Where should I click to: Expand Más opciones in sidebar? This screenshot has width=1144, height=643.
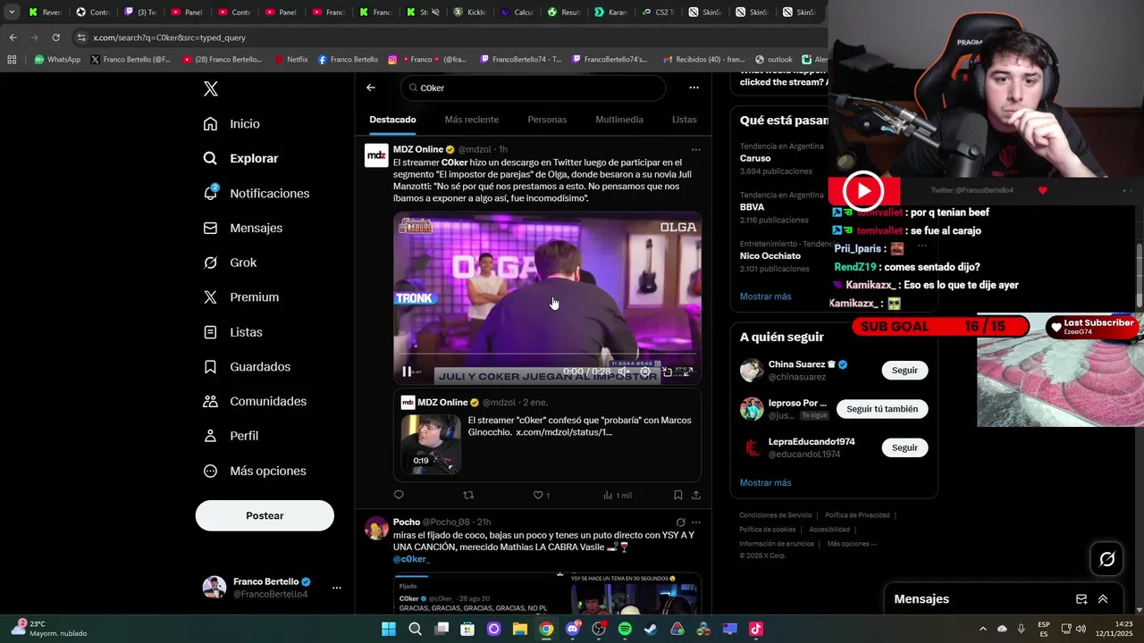tap(255, 471)
